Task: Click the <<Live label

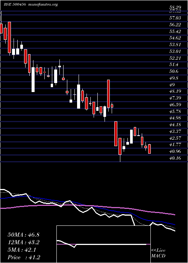Action: (158, 251)
